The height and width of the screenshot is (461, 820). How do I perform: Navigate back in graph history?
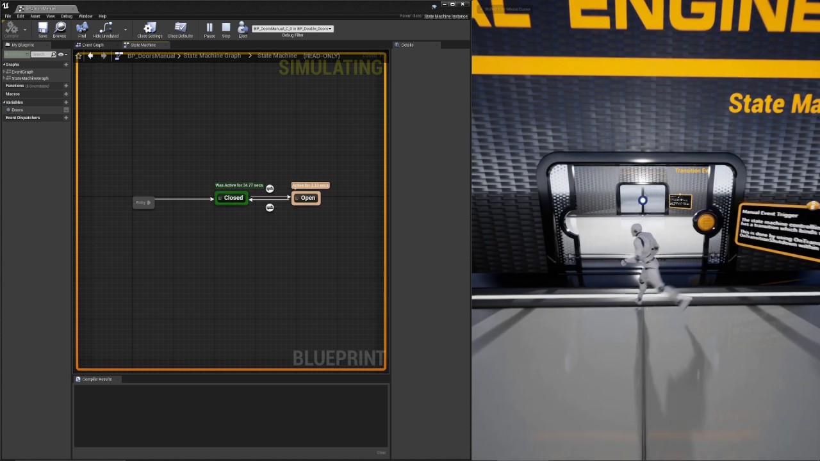pos(90,56)
